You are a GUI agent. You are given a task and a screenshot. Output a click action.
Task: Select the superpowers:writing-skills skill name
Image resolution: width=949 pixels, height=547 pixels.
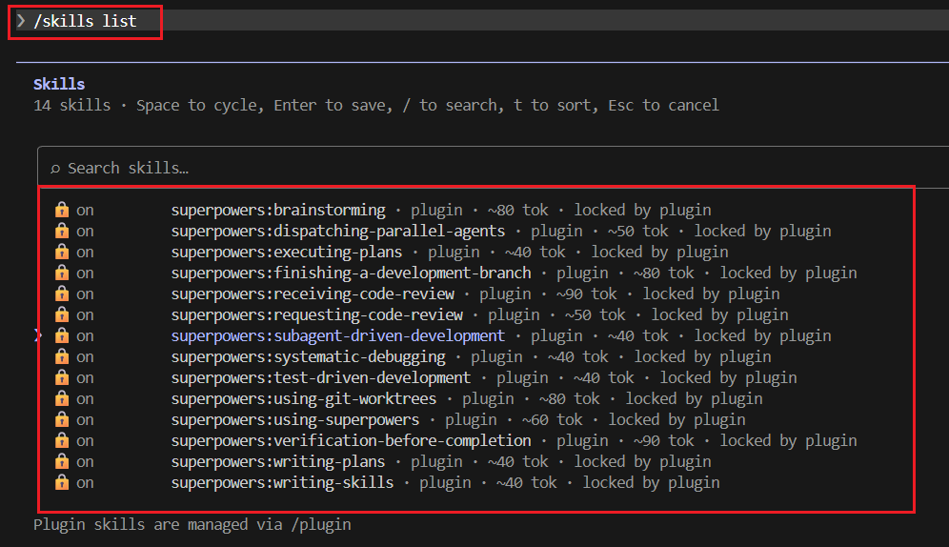point(283,483)
